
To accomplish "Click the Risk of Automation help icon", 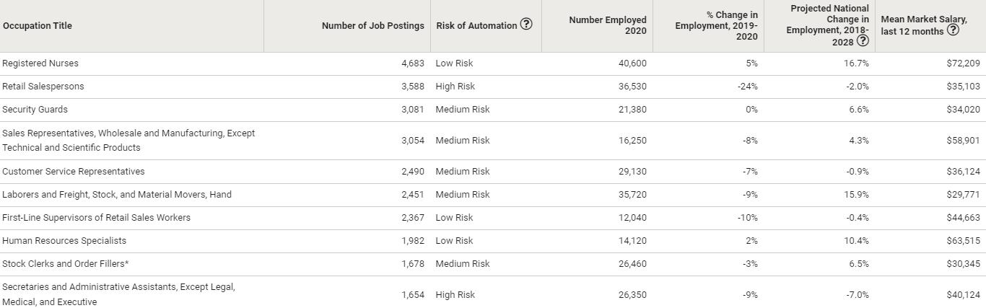I will (x=526, y=25).
